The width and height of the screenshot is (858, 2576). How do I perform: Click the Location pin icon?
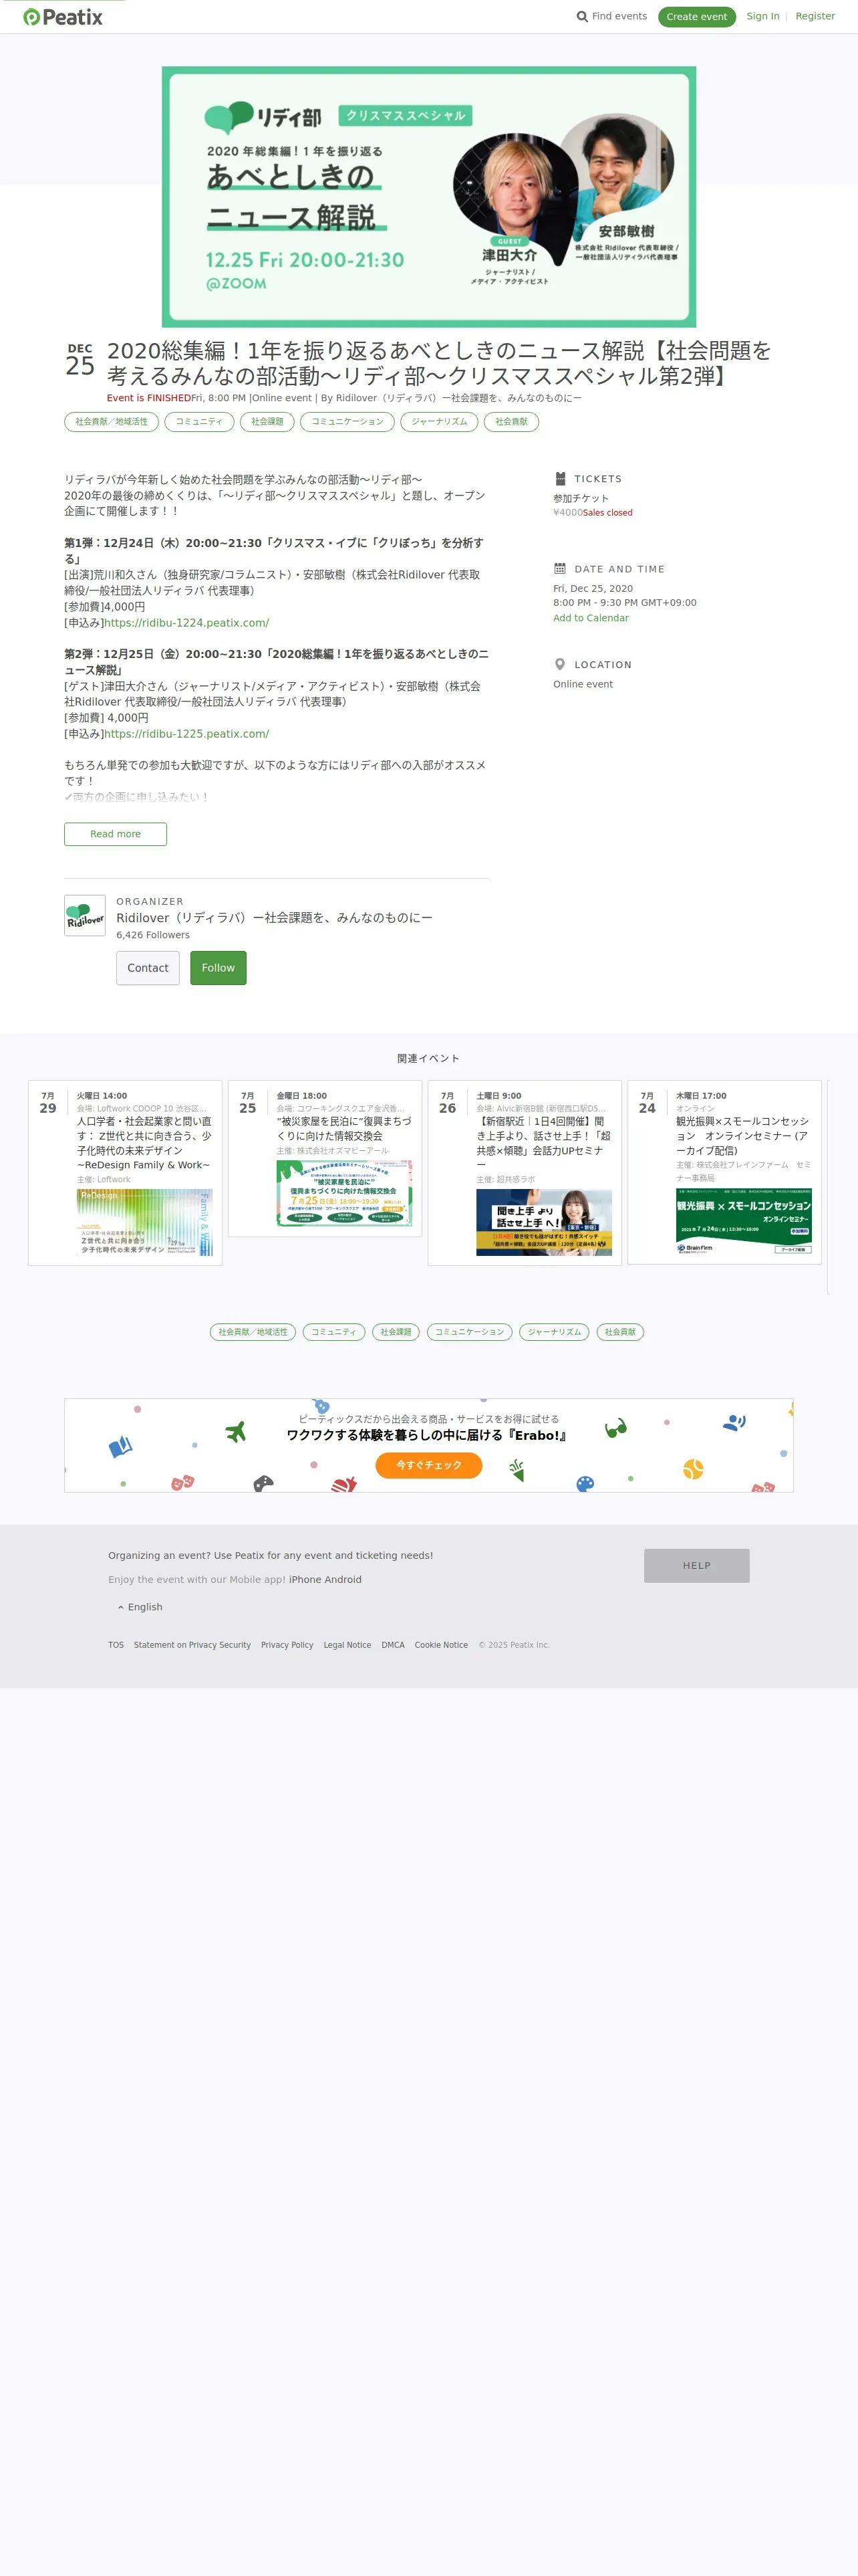(x=559, y=664)
